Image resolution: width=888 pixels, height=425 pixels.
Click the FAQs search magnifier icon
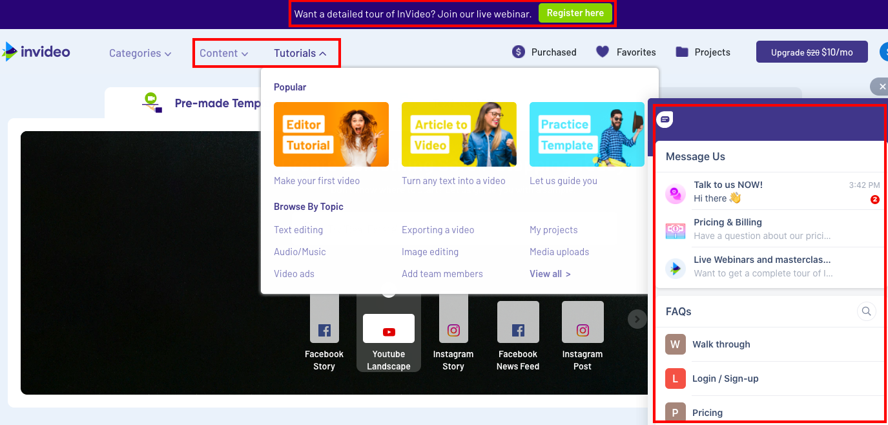[x=866, y=311]
